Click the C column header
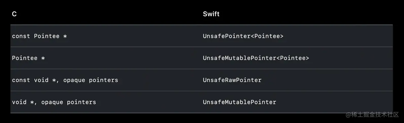The width and height of the screenshot is (404, 123). pyautogui.click(x=14, y=14)
